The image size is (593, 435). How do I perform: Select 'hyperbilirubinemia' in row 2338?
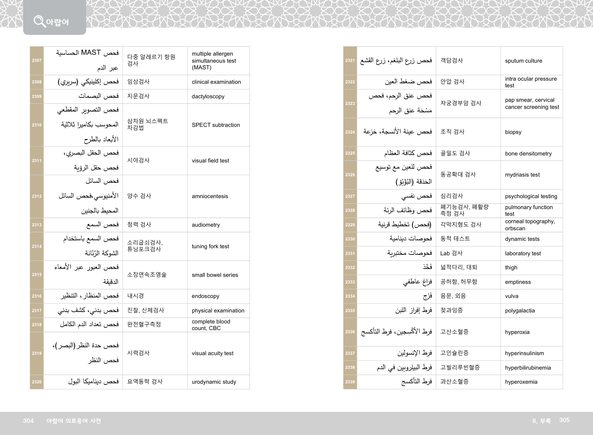click(528, 368)
